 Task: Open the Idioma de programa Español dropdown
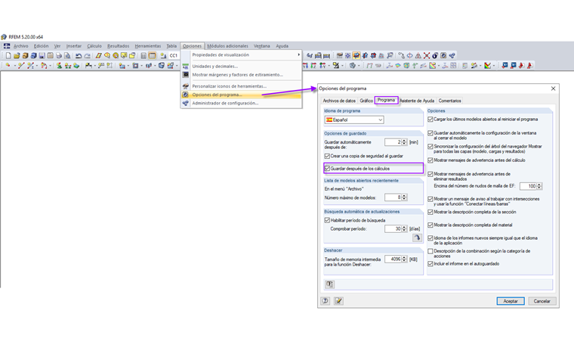click(354, 120)
